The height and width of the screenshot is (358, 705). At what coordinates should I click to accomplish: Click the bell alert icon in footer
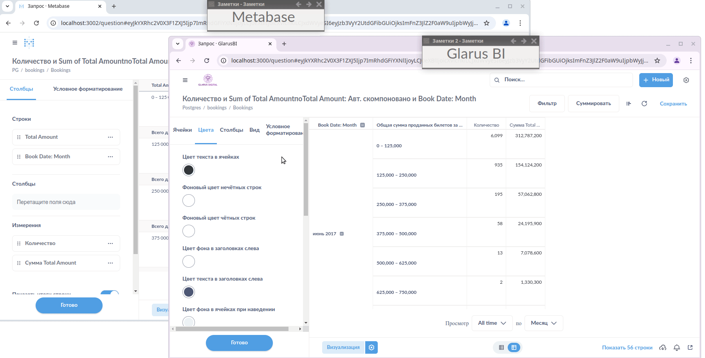tap(676, 347)
